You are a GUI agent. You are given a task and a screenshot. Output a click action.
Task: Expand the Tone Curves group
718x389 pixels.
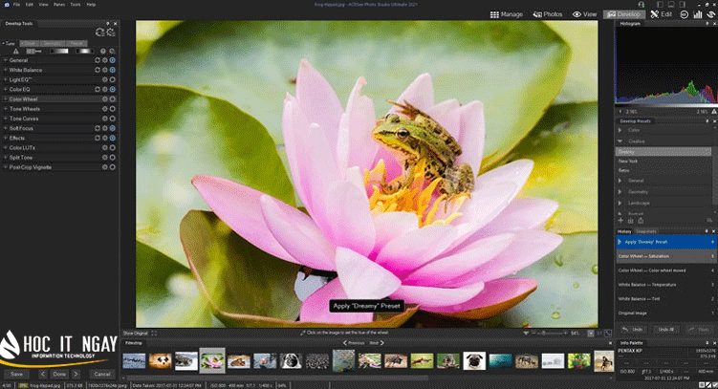(6, 119)
